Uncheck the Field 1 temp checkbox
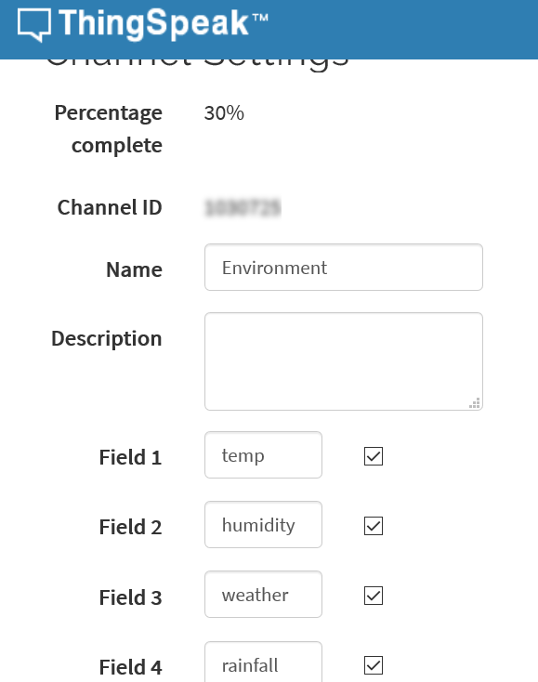 374,456
